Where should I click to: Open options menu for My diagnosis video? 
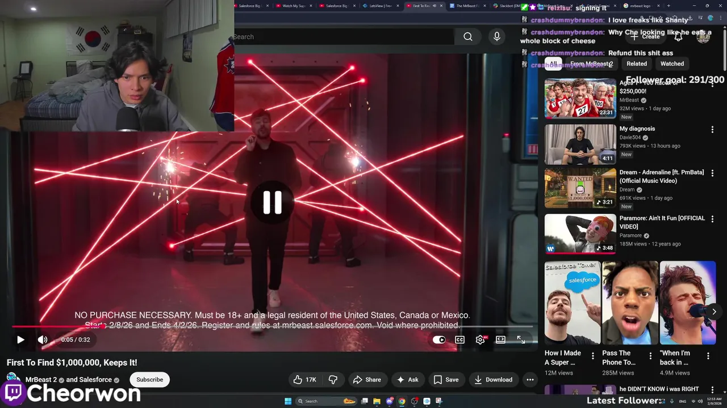(x=712, y=130)
